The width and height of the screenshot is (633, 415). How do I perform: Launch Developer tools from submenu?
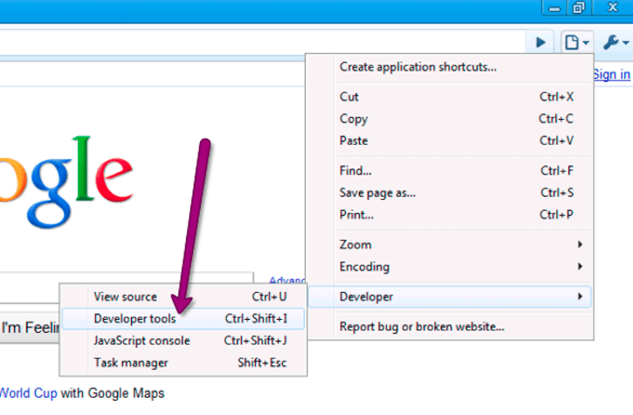coord(134,319)
